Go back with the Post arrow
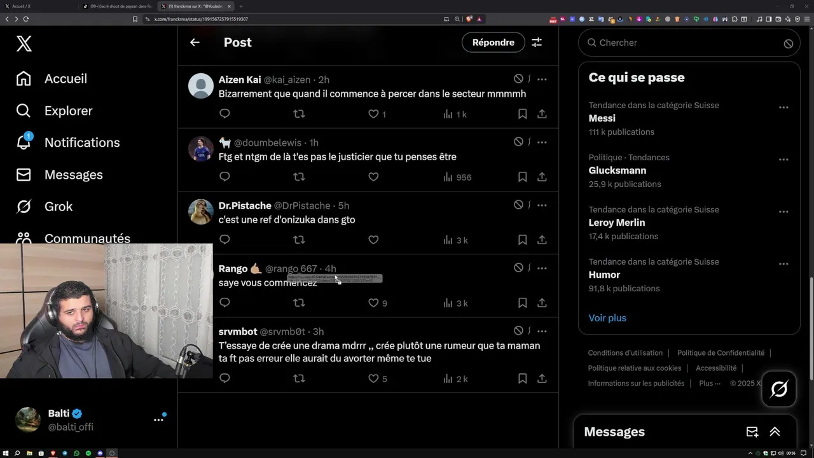The image size is (814, 458). 195,43
